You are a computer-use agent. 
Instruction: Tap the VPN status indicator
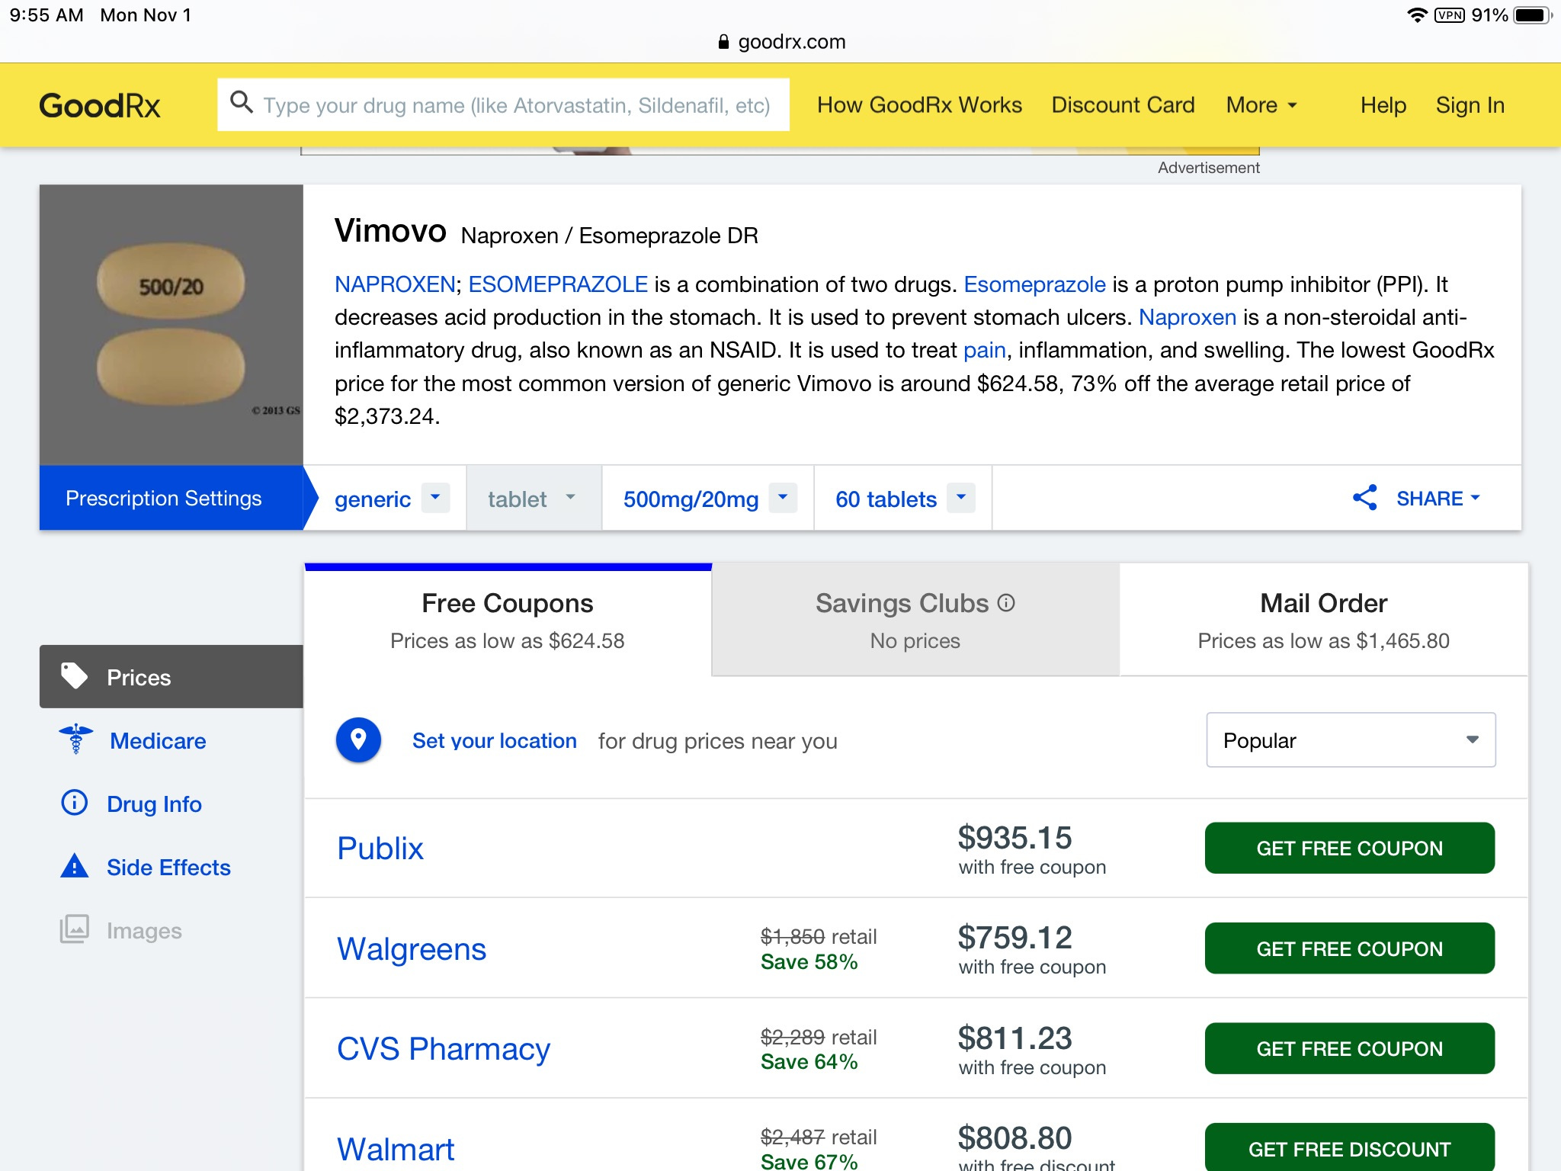(1449, 15)
